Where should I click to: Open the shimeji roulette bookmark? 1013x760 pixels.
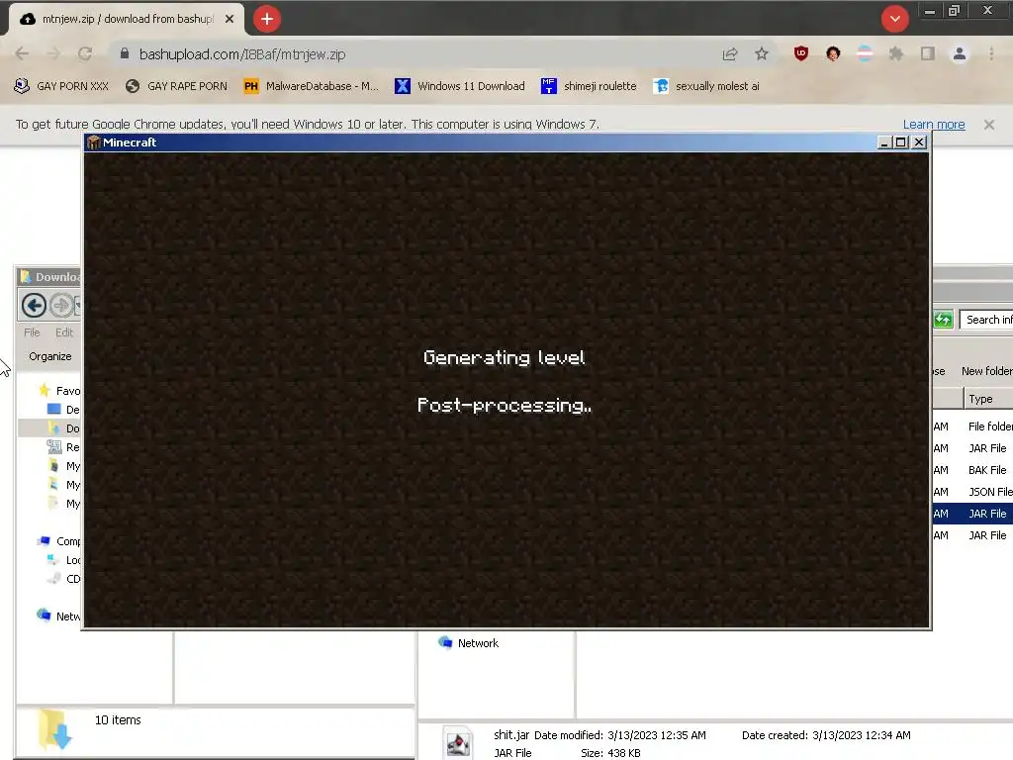click(589, 86)
